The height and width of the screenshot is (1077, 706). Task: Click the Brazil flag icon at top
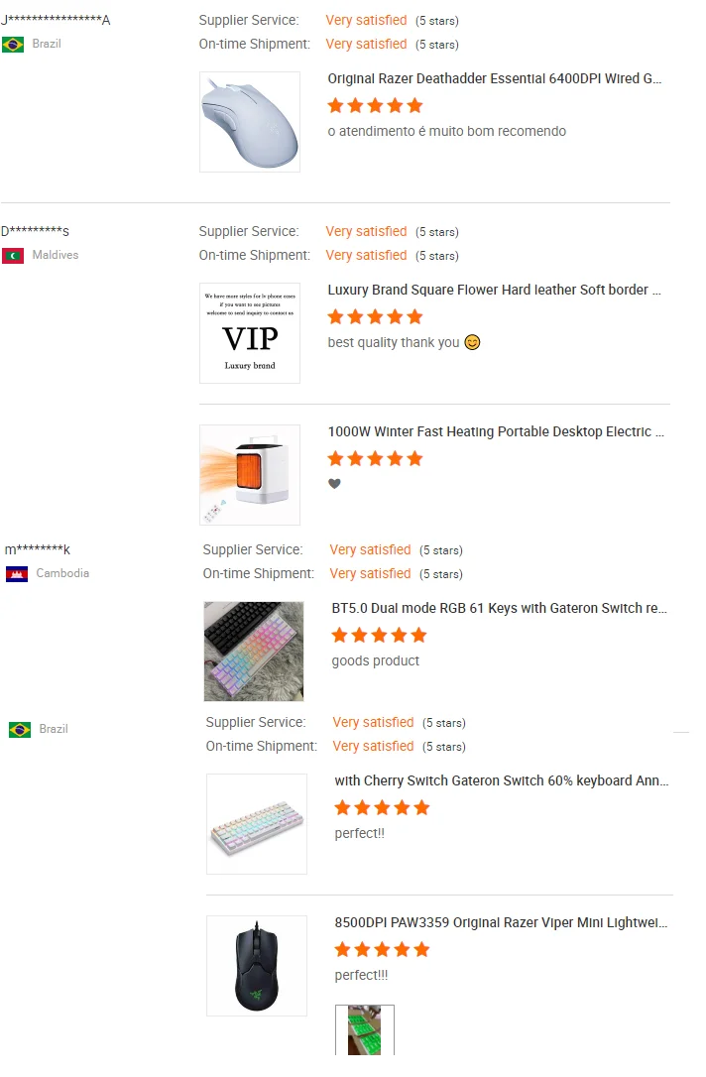pos(13,45)
